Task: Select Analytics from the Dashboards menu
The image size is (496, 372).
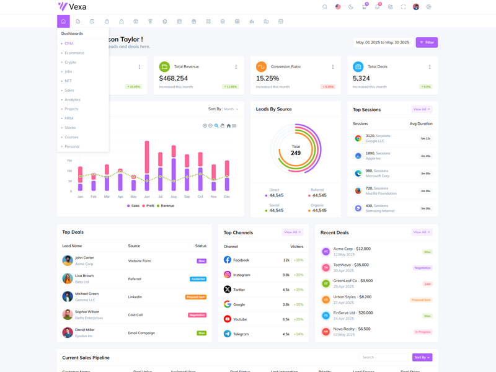Action: tap(73, 100)
